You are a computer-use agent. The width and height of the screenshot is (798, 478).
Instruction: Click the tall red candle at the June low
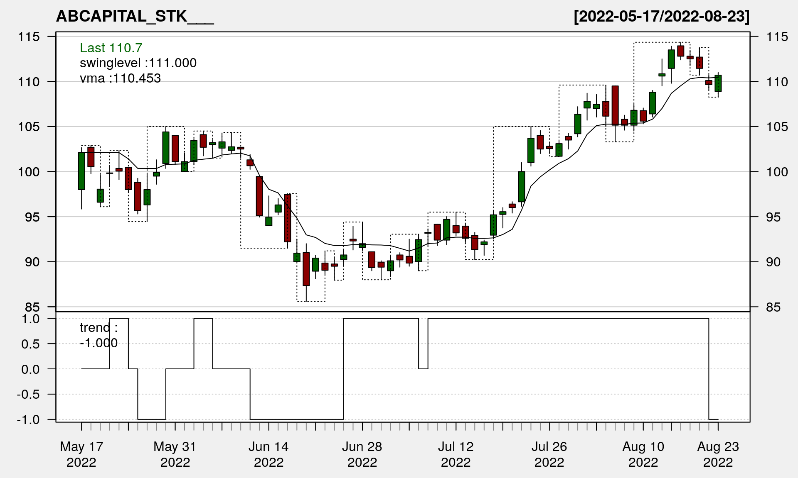pos(306,269)
